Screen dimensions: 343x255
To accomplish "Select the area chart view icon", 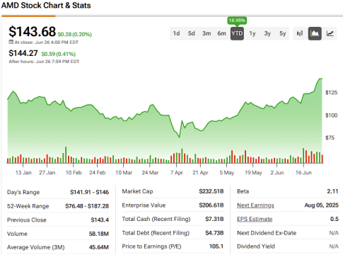I will (315, 33).
